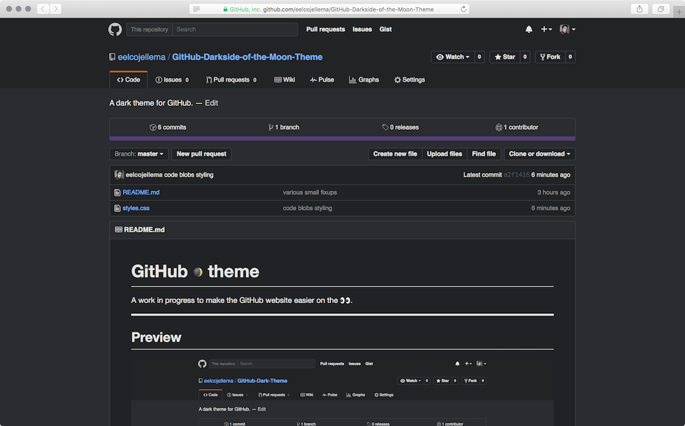Switch to the Code tab
Viewport: 685px width, 426px height.
(128, 80)
